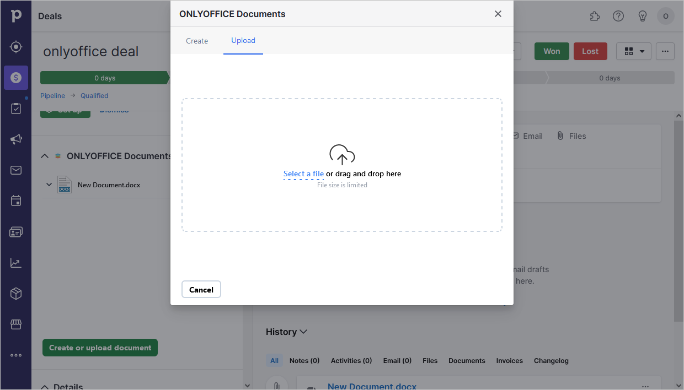This screenshot has height=390, width=684.
Task: Open Insights via the chart icon
Action: [x=16, y=263]
